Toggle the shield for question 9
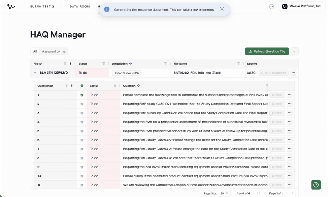This screenshot has height=197, width=328. (82, 167)
